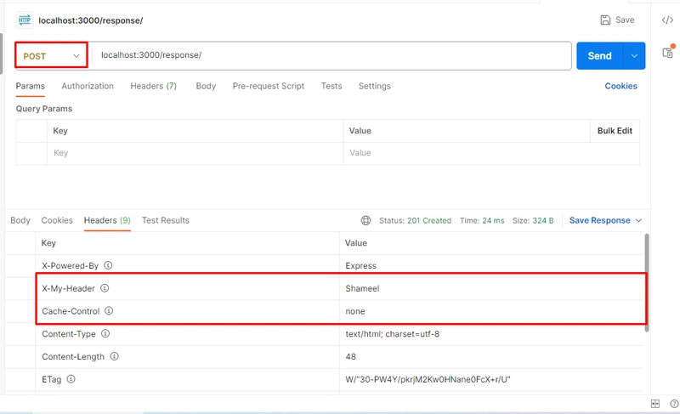The height and width of the screenshot is (414, 680).
Task: Open the response Test Results tab
Action: 165,220
